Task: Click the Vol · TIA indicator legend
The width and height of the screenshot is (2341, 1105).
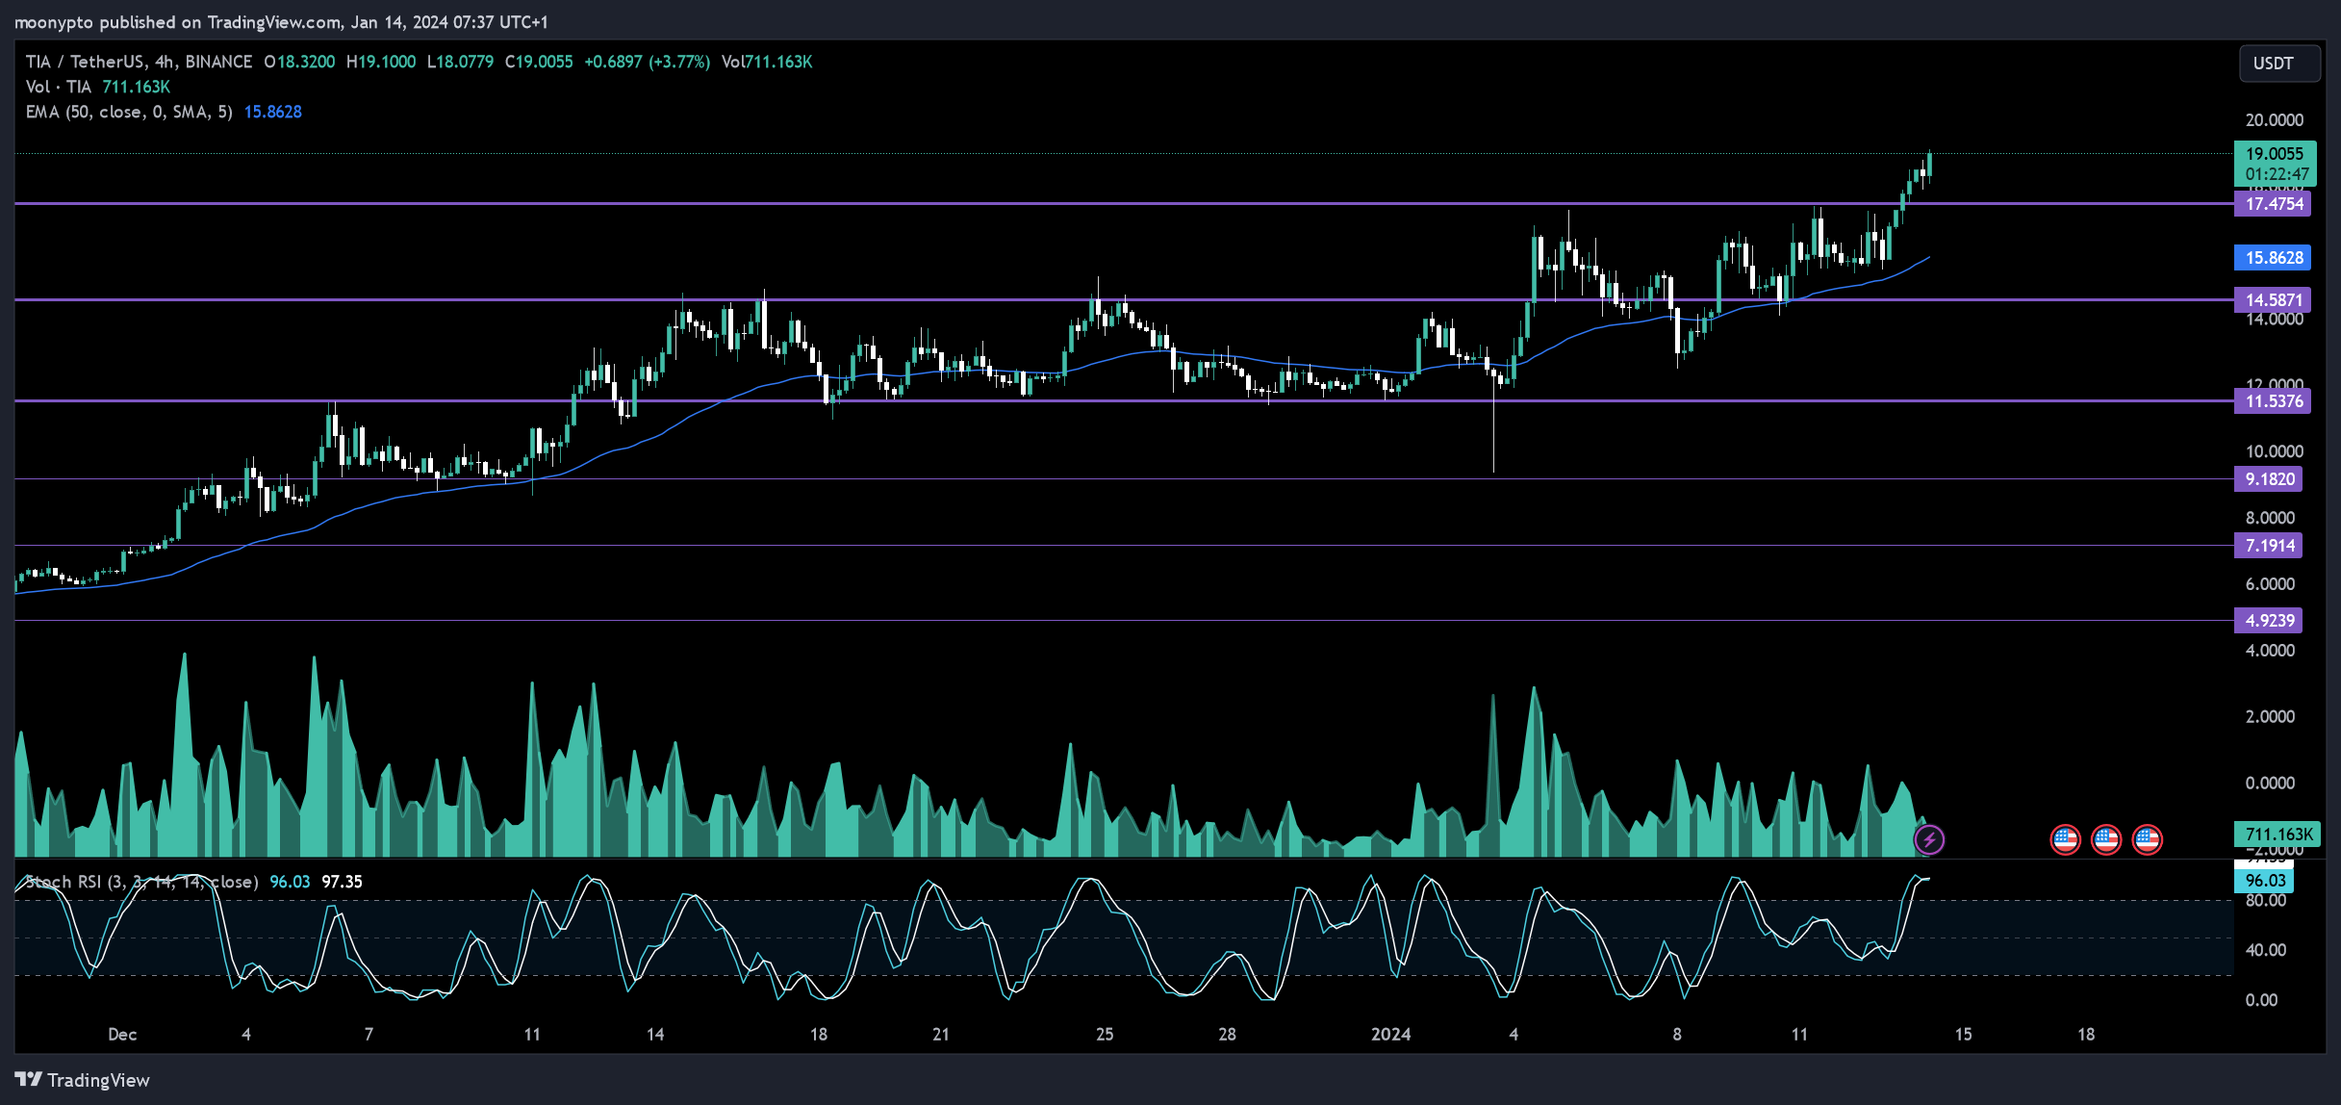Action: point(59,87)
